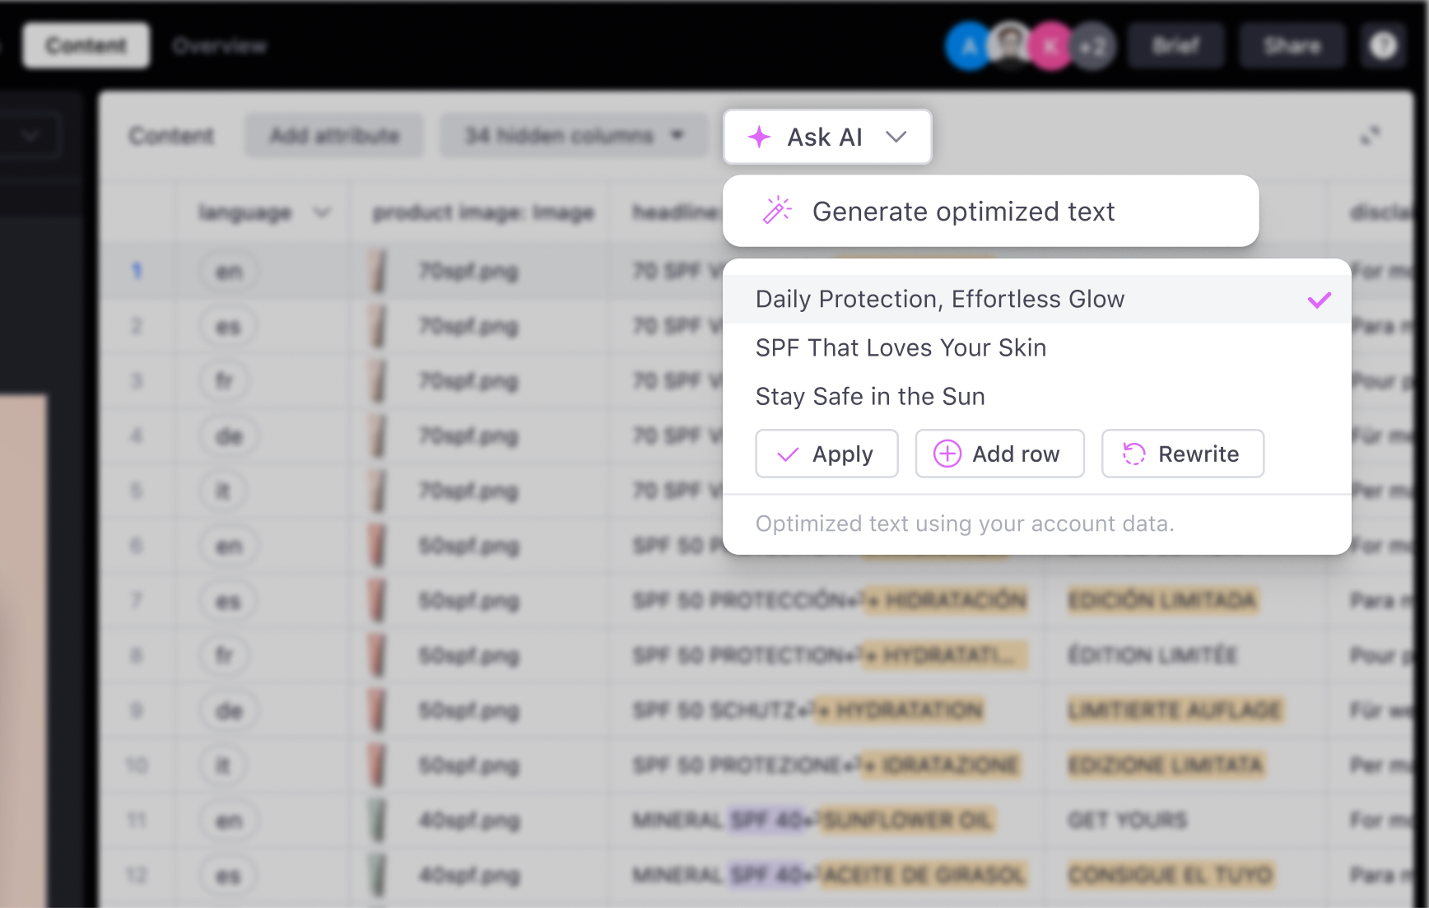The width and height of the screenshot is (1429, 908).
Task: Rewrite the generated suggestions
Action: [1182, 454]
